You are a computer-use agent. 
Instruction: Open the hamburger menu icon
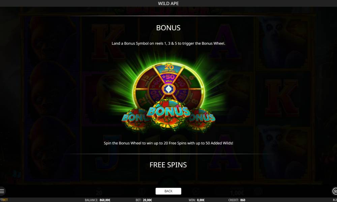click(x=2, y=191)
